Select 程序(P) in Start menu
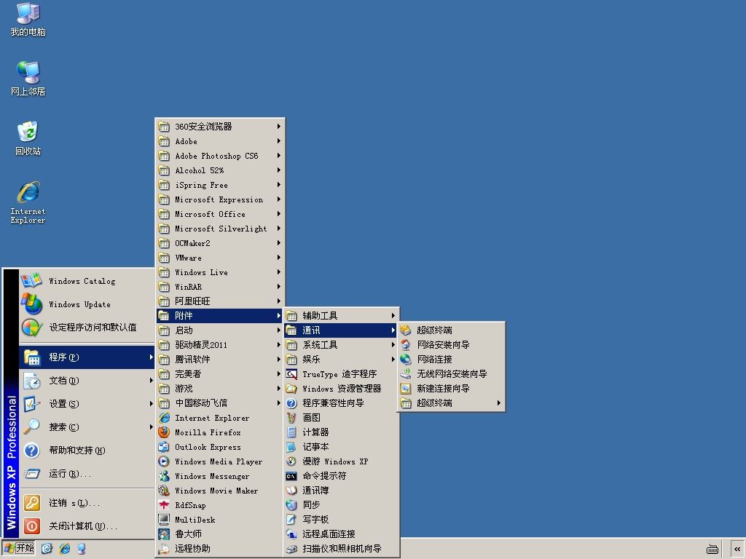This screenshot has height=559, width=746. coord(87,357)
